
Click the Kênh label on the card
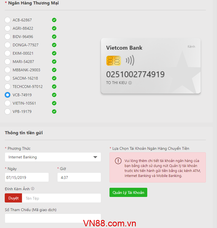(191, 47)
